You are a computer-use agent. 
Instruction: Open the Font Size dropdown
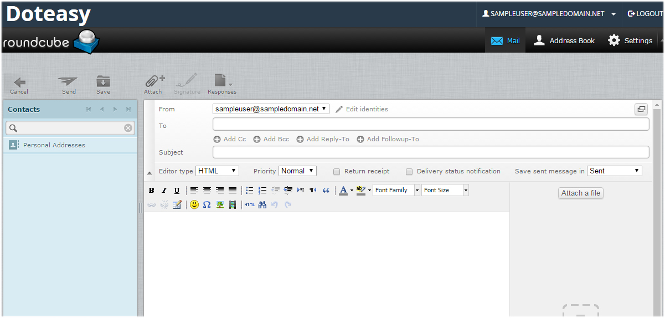(445, 190)
